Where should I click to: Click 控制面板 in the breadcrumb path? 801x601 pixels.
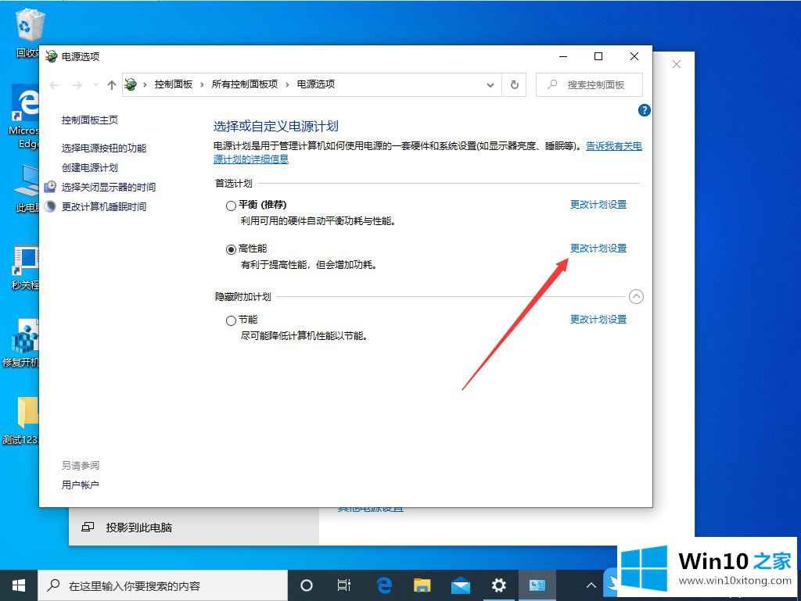click(173, 84)
